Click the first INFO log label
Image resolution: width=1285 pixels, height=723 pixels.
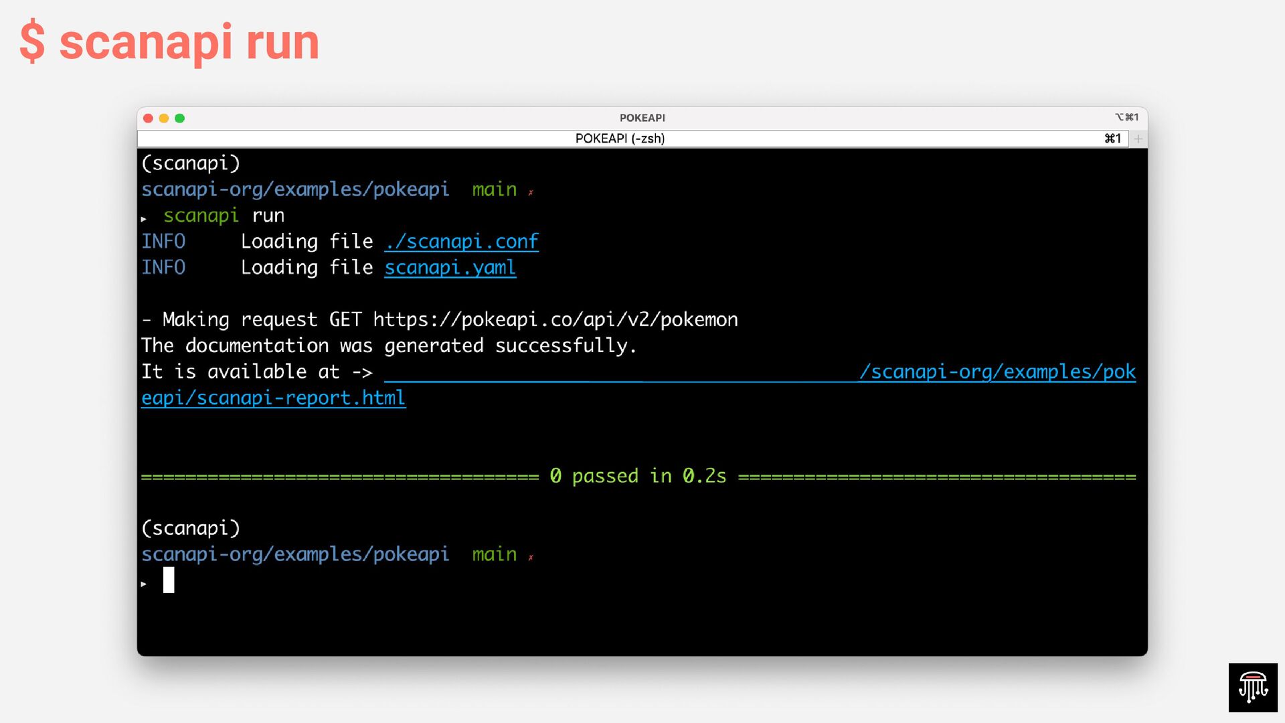click(x=163, y=242)
